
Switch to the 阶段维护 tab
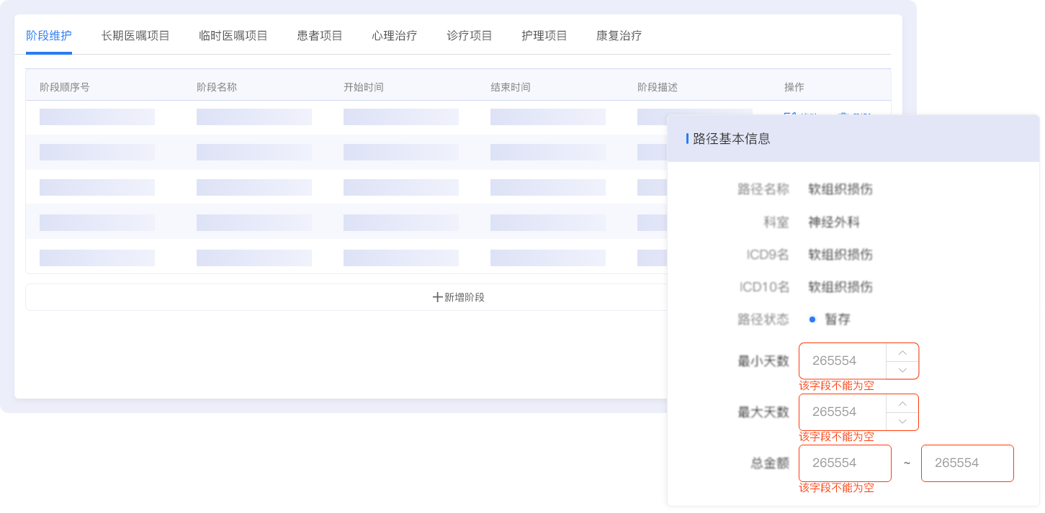(49, 36)
